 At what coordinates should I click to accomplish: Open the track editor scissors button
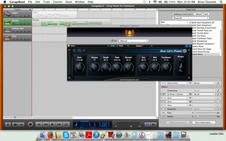point(21,124)
